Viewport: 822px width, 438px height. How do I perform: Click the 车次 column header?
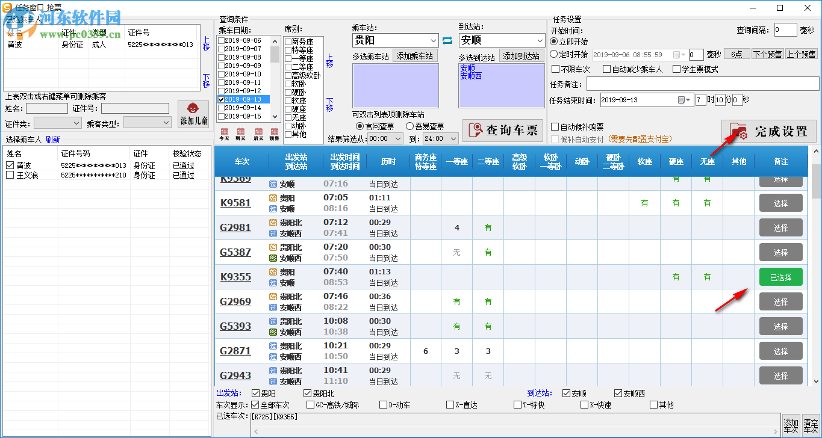tap(242, 161)
